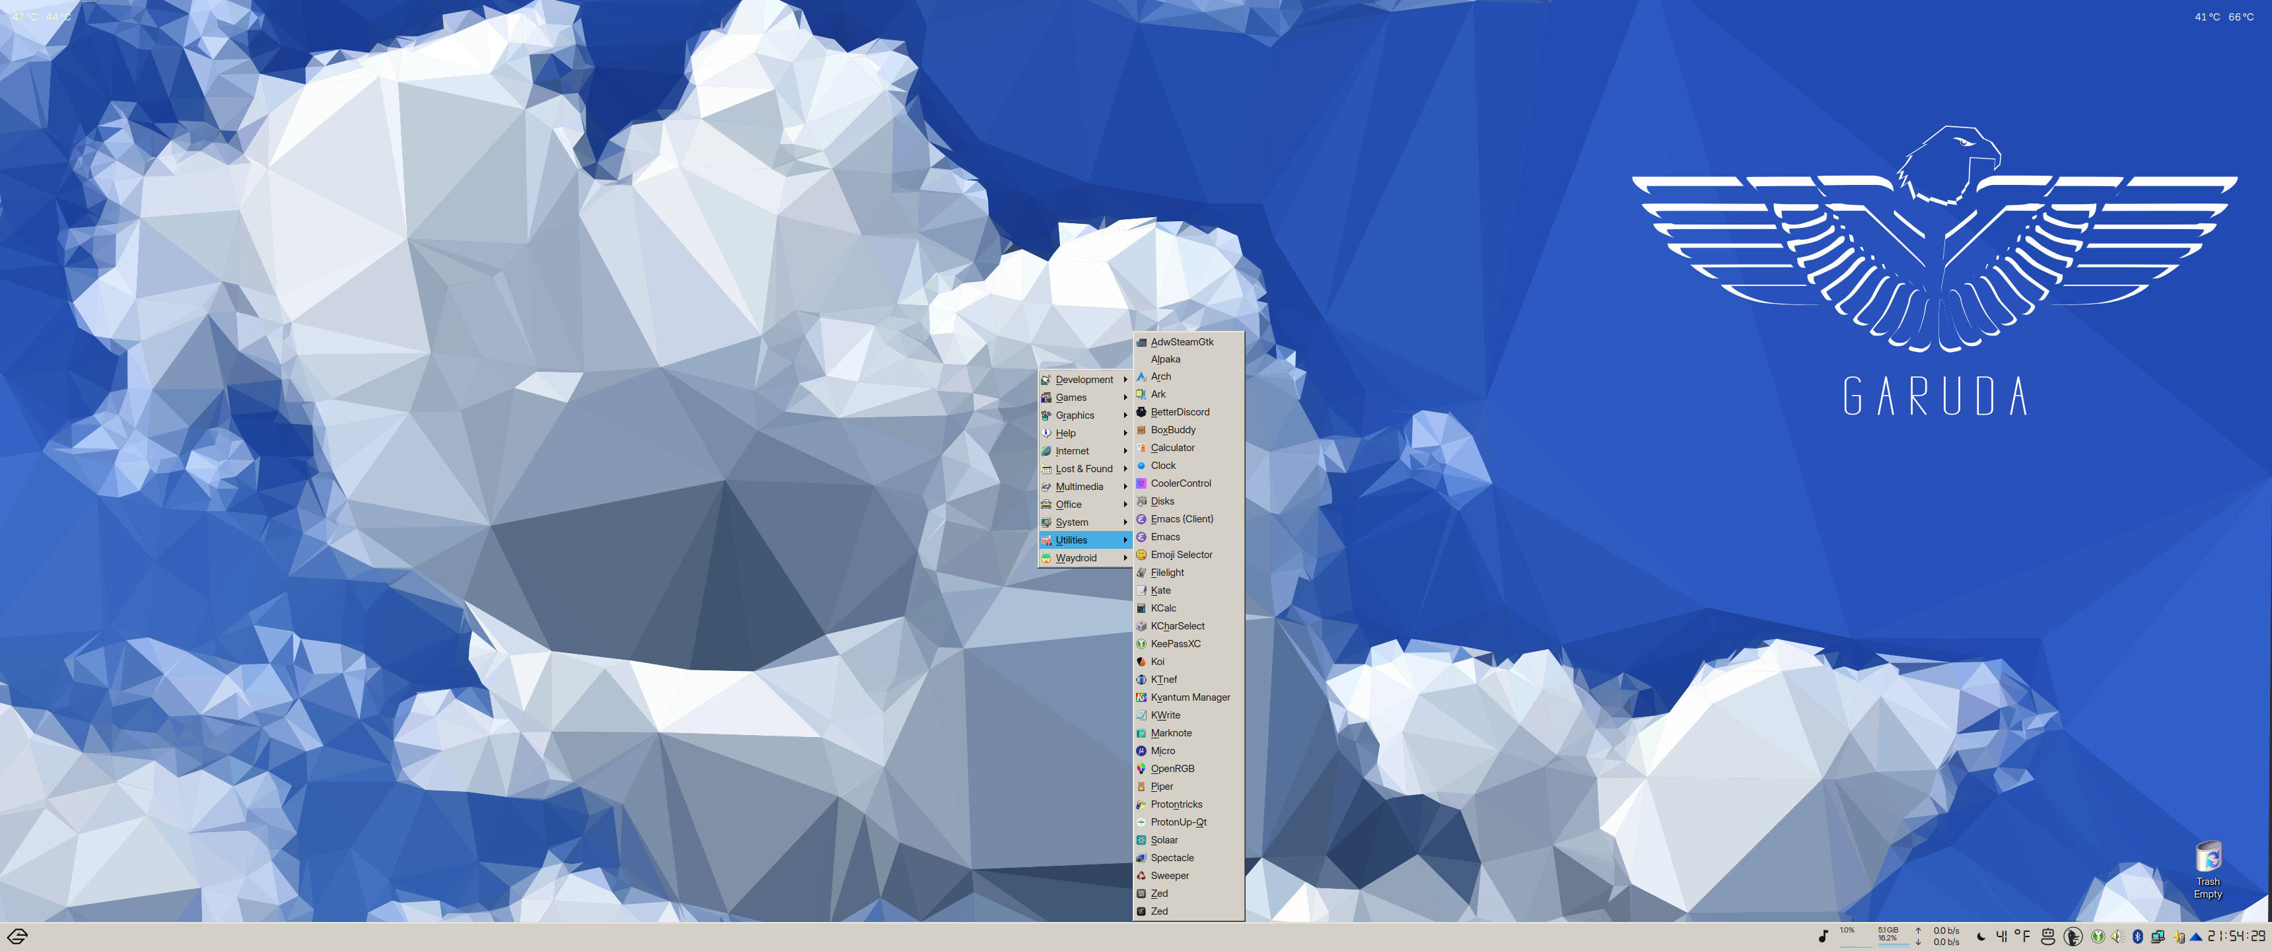Open the Bluetooth tray icon
This screenshot has width=2272, height=951.
[2138, 937]
